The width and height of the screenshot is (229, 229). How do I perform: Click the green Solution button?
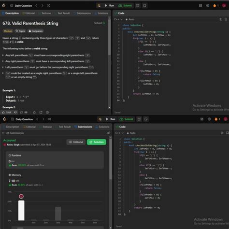tap(97, 142)
